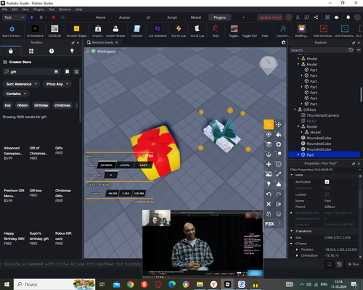The width and height of the screenshot is (363, 290).
Task: Open the Plugins menu in menu bar
Action: pos(38,9)
